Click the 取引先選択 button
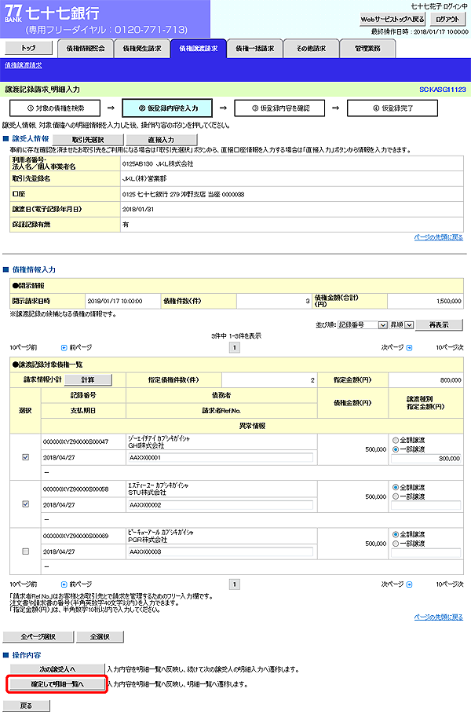The height and width of the screenshot is (718, 471). coord(88,140)
